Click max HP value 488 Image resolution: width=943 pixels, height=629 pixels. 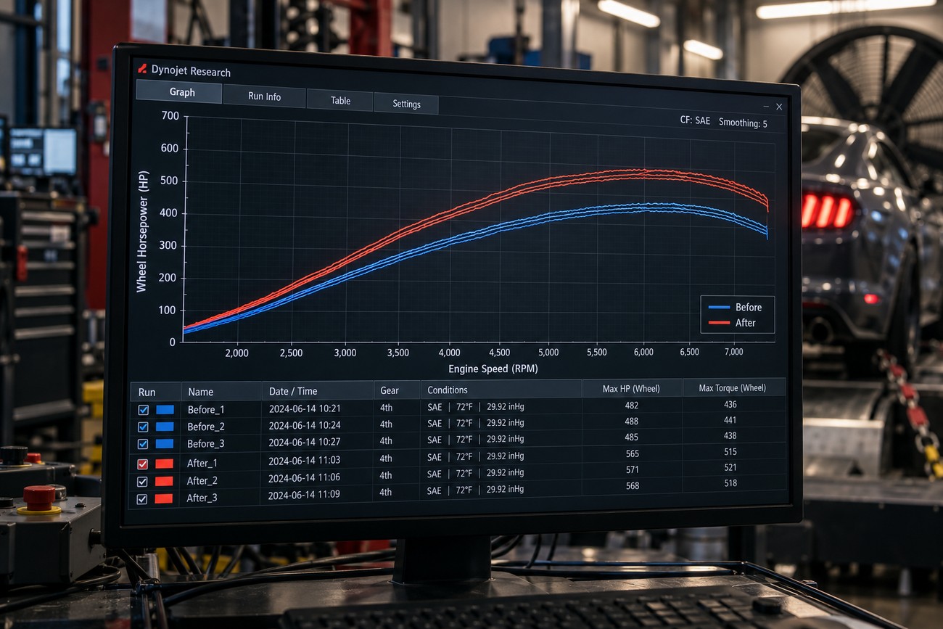632,422
